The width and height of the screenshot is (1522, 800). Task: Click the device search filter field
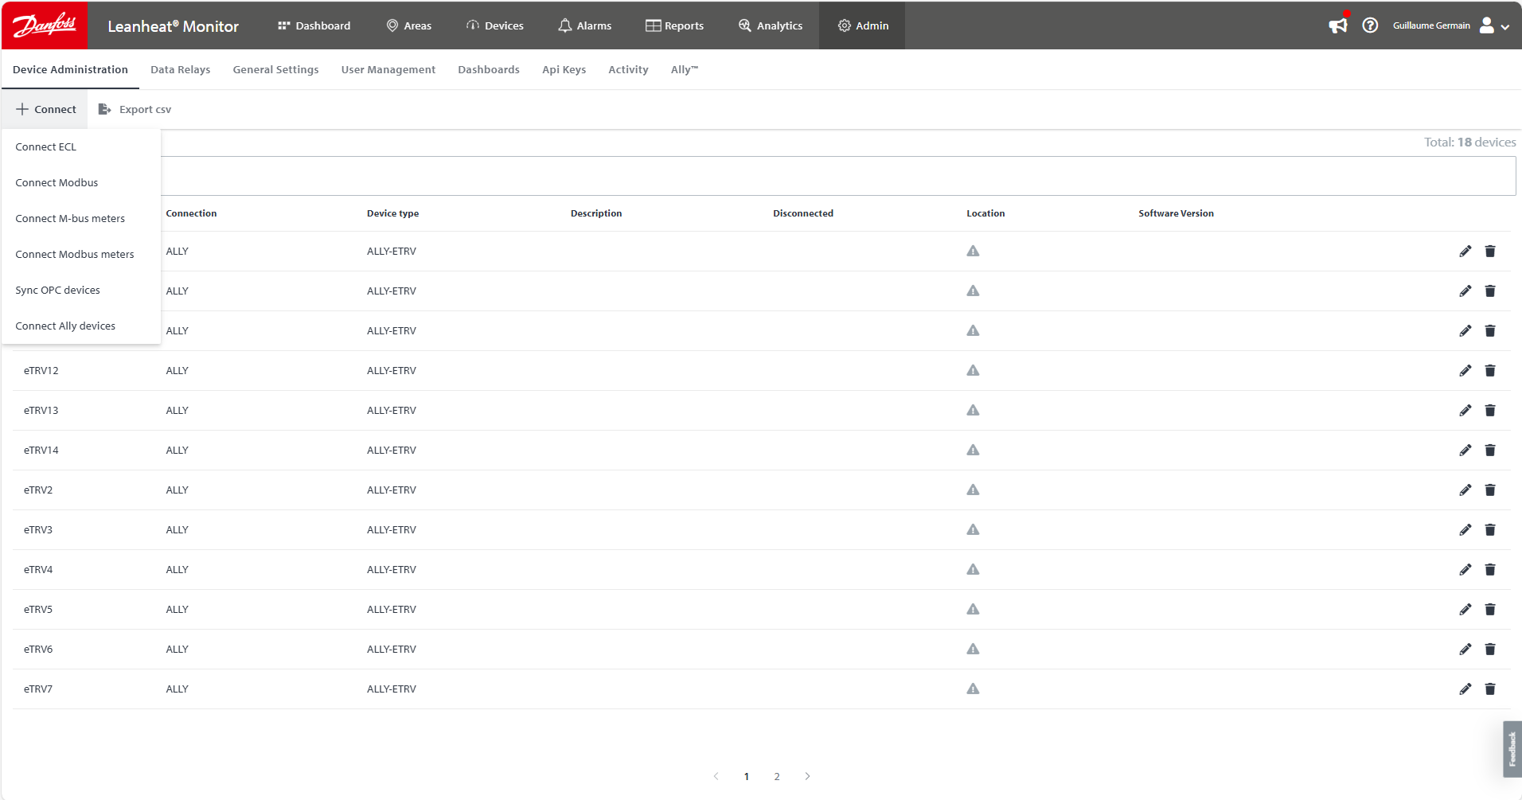pos(837,176)
